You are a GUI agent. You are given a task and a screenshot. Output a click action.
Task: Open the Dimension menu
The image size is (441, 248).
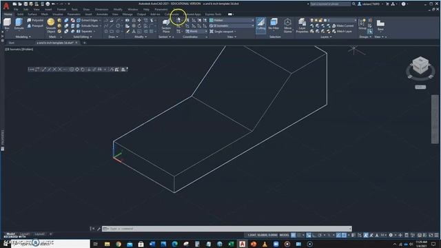[101, 9]
